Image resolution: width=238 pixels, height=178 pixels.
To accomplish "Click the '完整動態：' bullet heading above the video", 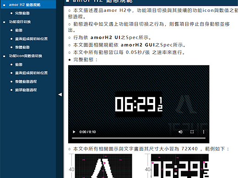I will (86, 59).
